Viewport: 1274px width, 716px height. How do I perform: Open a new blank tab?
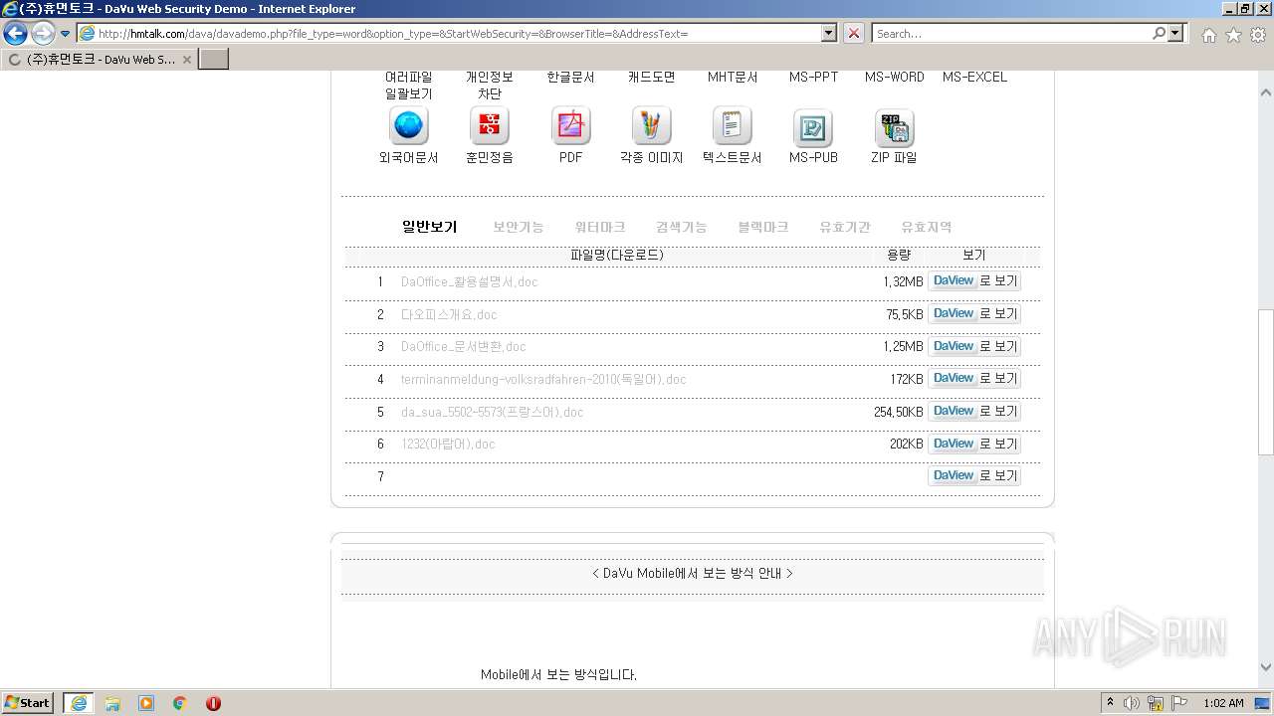214,59
